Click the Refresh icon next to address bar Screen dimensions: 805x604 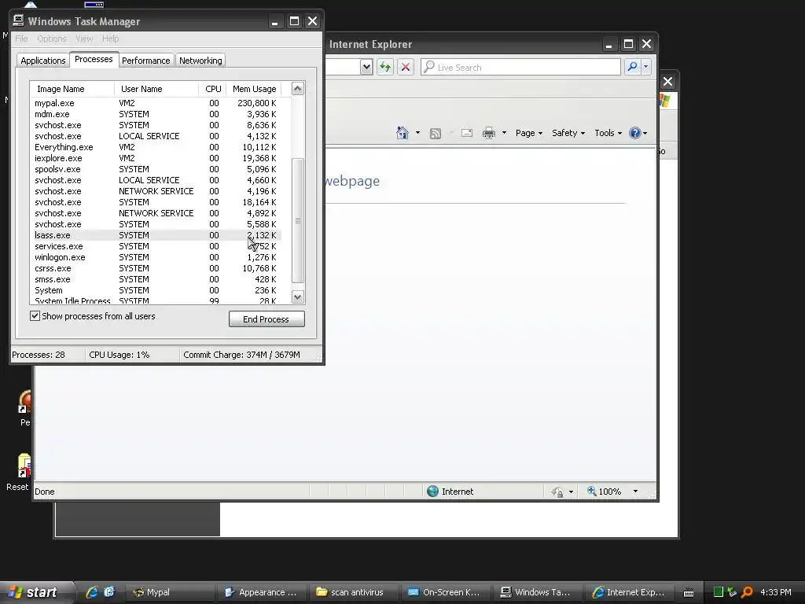(x=385, y=67)
